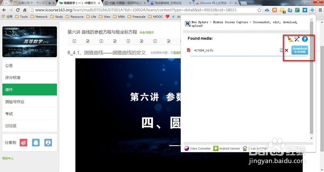The image size is (324, 172).
Task: Select the first video unit icon
Action: 74,41
